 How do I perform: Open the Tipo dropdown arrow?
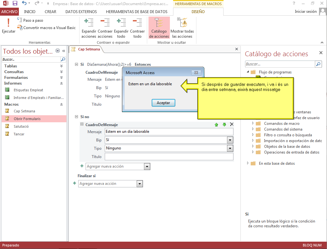(230, 148)
